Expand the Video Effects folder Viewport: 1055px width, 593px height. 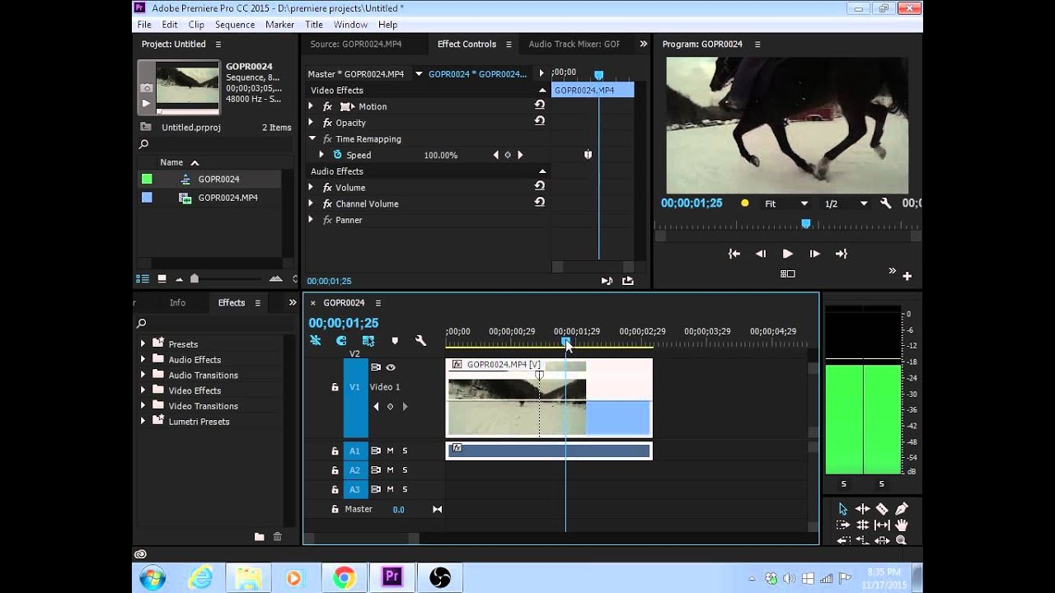pyautogui.click(x=143, y=390)
